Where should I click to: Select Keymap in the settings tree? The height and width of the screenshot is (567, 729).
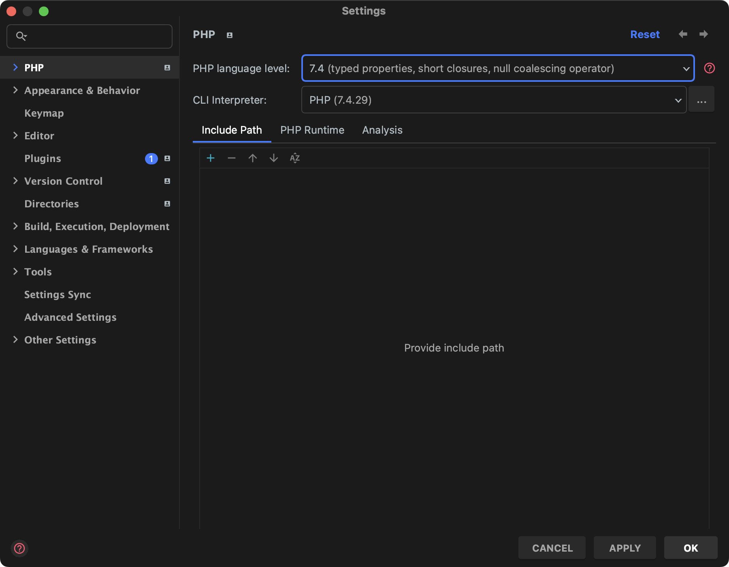point(90,113)
